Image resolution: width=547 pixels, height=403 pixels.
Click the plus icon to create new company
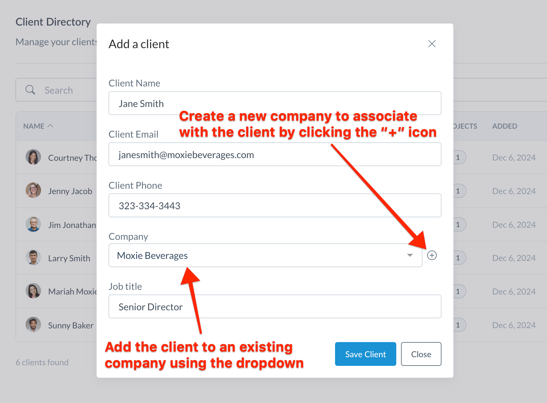coord(432,255)
